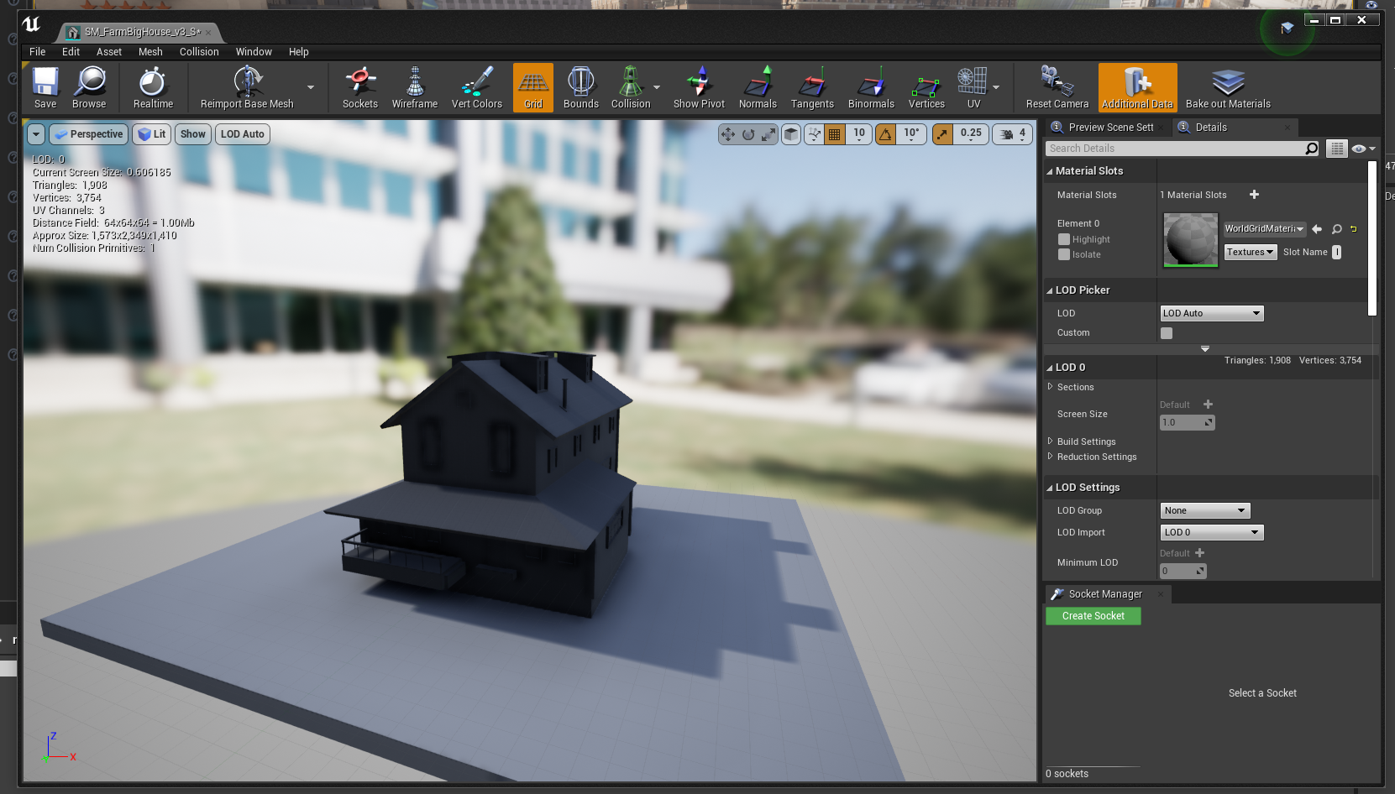Enable Vert Colors display
1395x794 pixels.
[x=476, y=87]
